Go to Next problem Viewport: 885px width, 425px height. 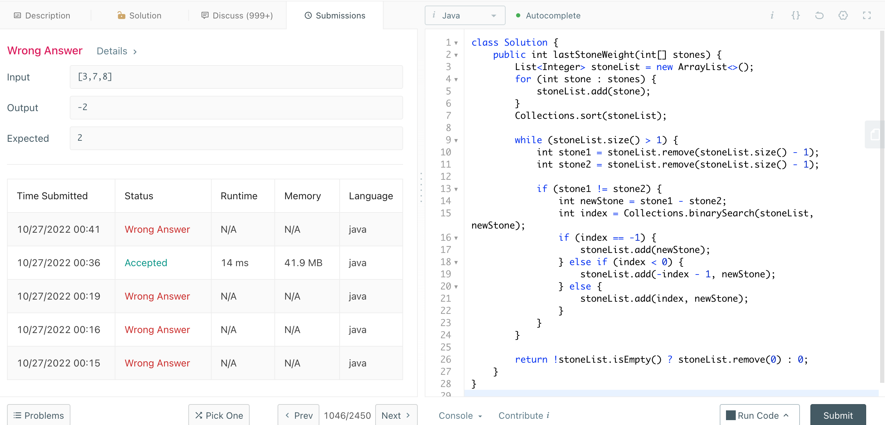click(x=396, y=415)
